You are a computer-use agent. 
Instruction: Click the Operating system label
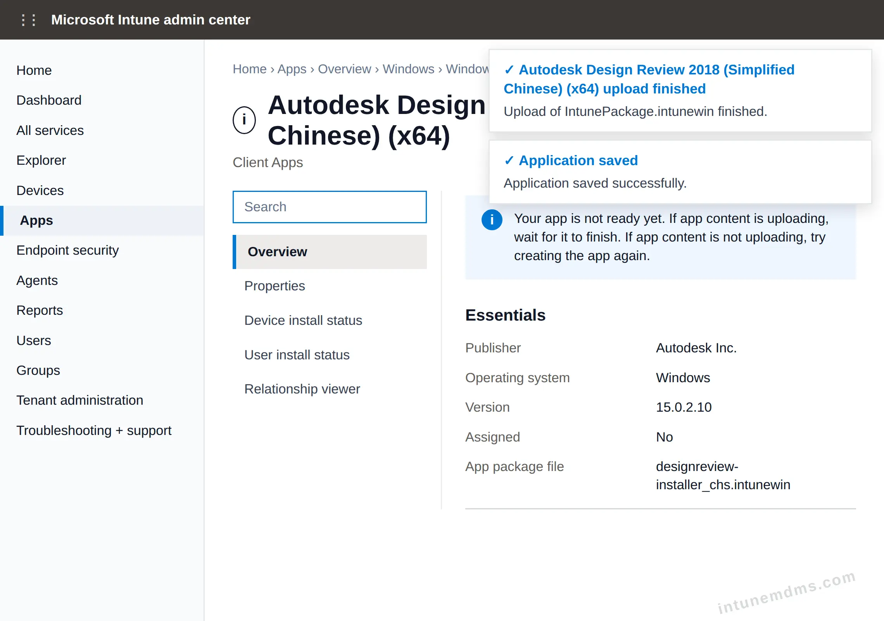pyautogui.click(x=517, y=378)
